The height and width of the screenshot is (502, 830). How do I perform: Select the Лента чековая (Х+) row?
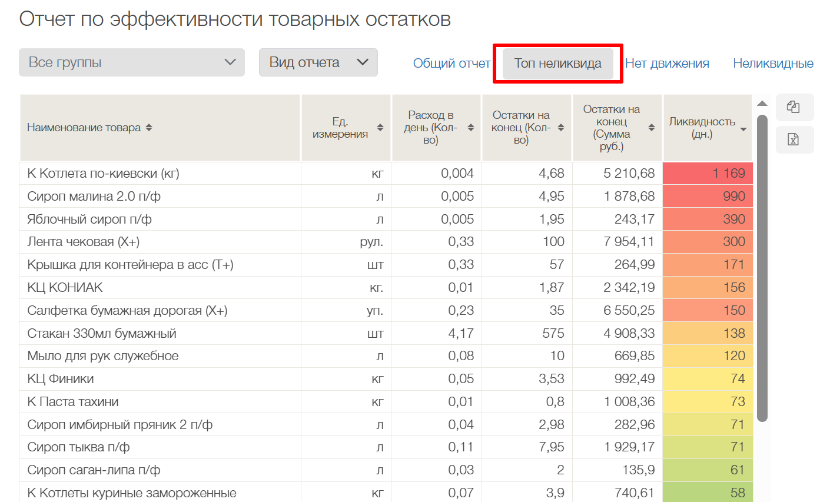pyautogui.click(x=84, y=242)
